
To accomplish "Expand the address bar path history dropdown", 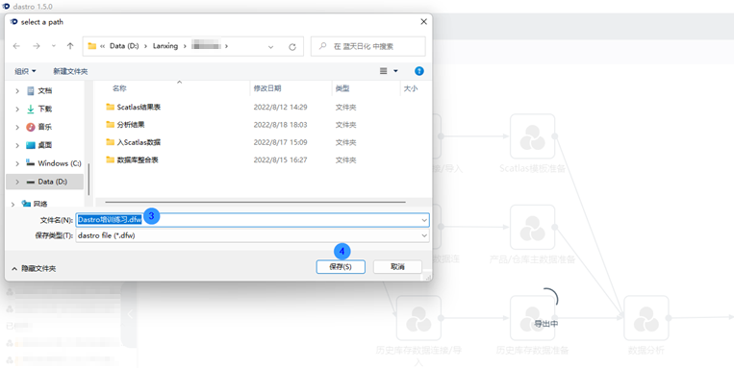I will point(270,47).
